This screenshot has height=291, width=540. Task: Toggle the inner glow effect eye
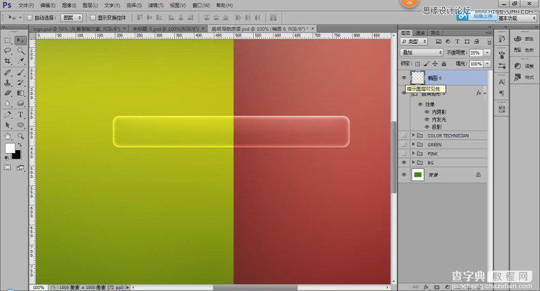(x=427, y=119)
